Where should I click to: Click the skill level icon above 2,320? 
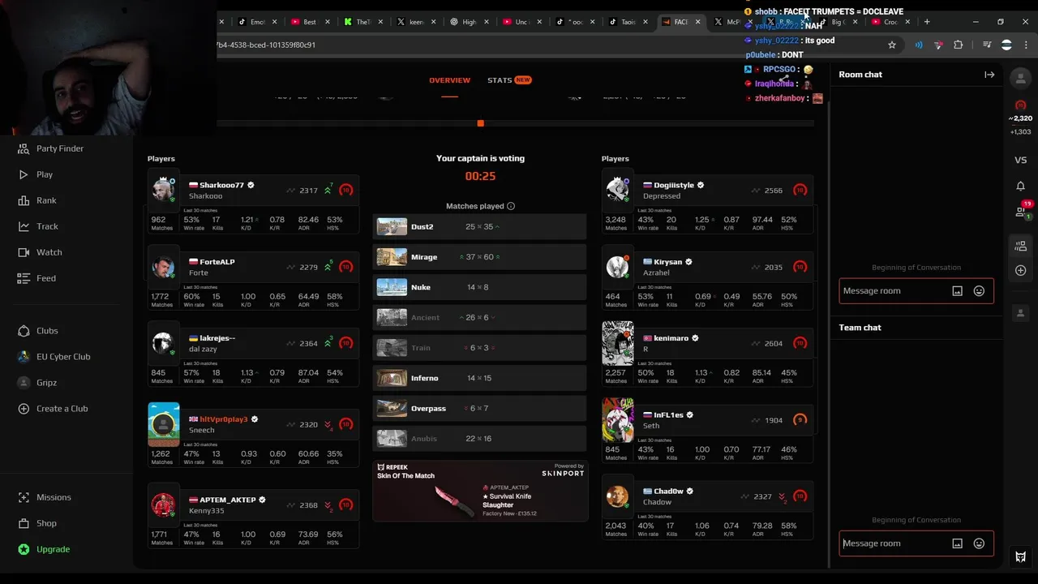pyautogui.click(x=1020, y=105)
